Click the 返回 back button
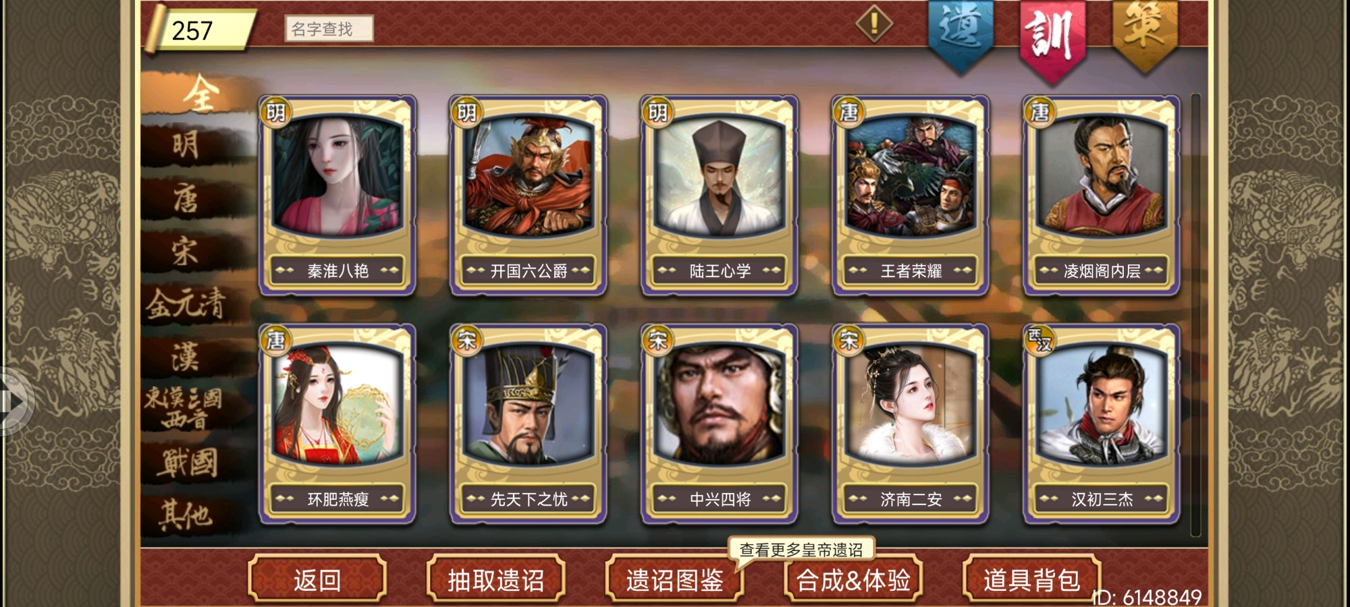The height and width of the screenshot is (607, 1350). tap(317, 579)
